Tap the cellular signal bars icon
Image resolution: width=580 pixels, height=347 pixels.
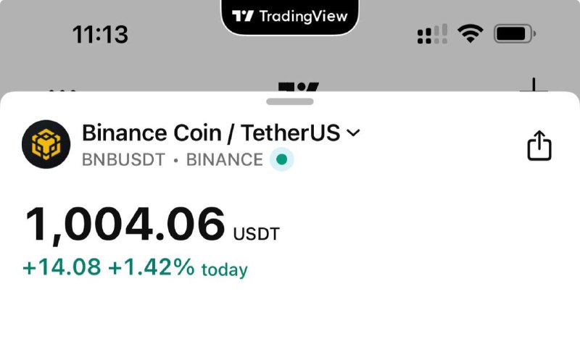pos(432,34)
